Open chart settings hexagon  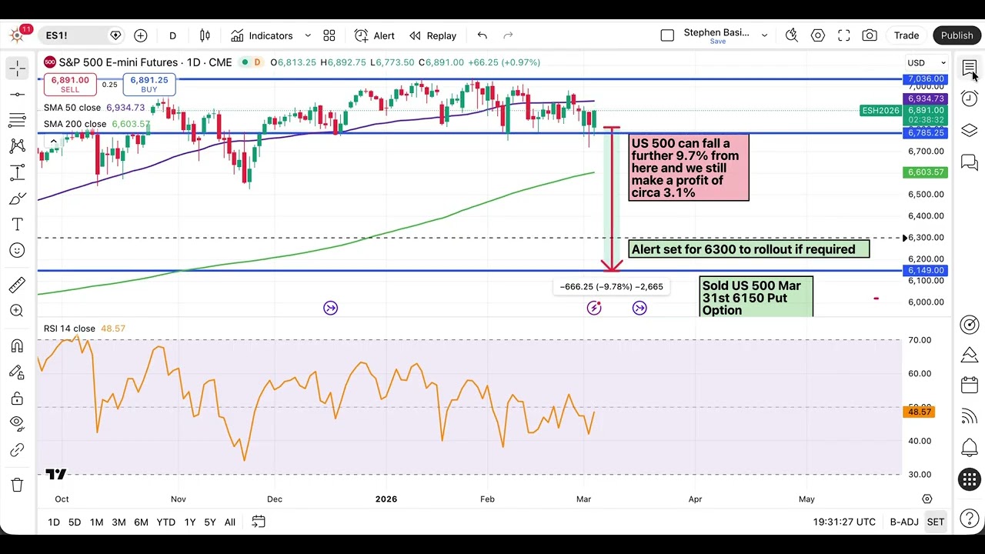tap(818, 35)
